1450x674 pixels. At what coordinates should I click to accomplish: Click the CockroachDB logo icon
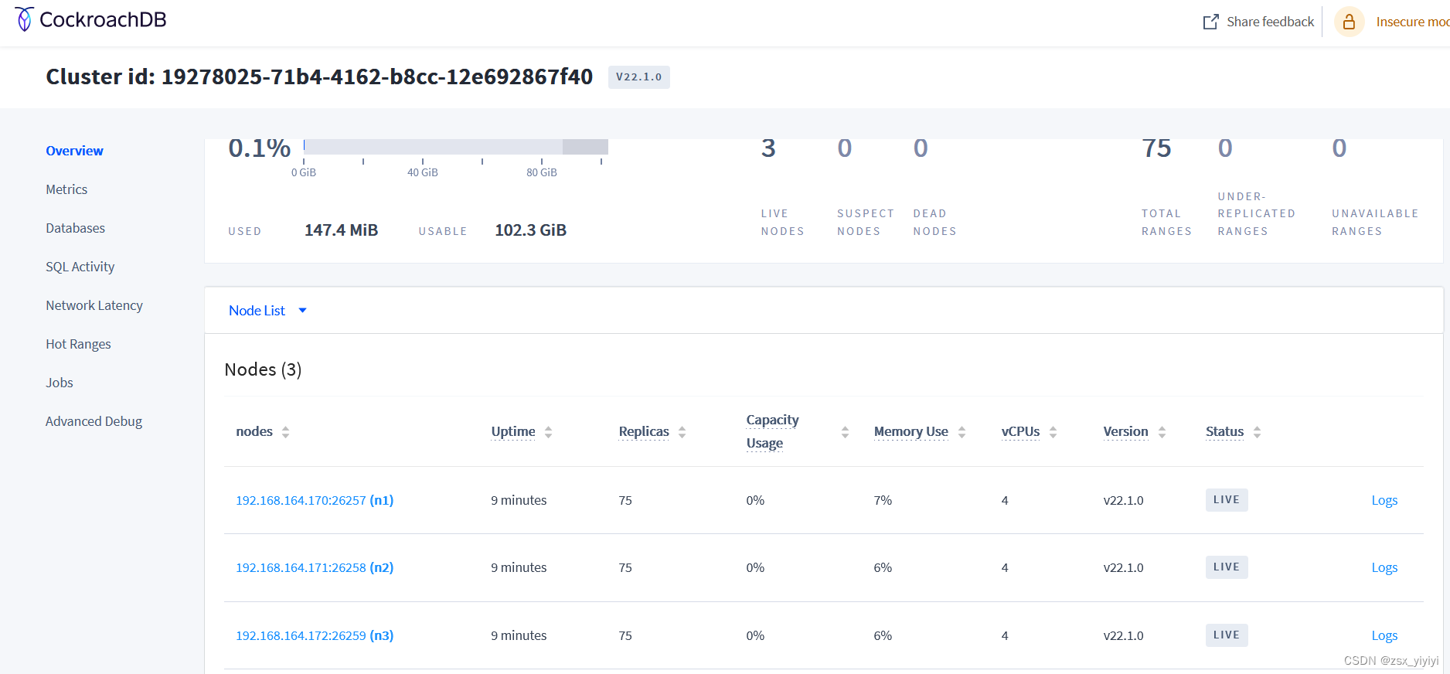click(x=25, y=19)
